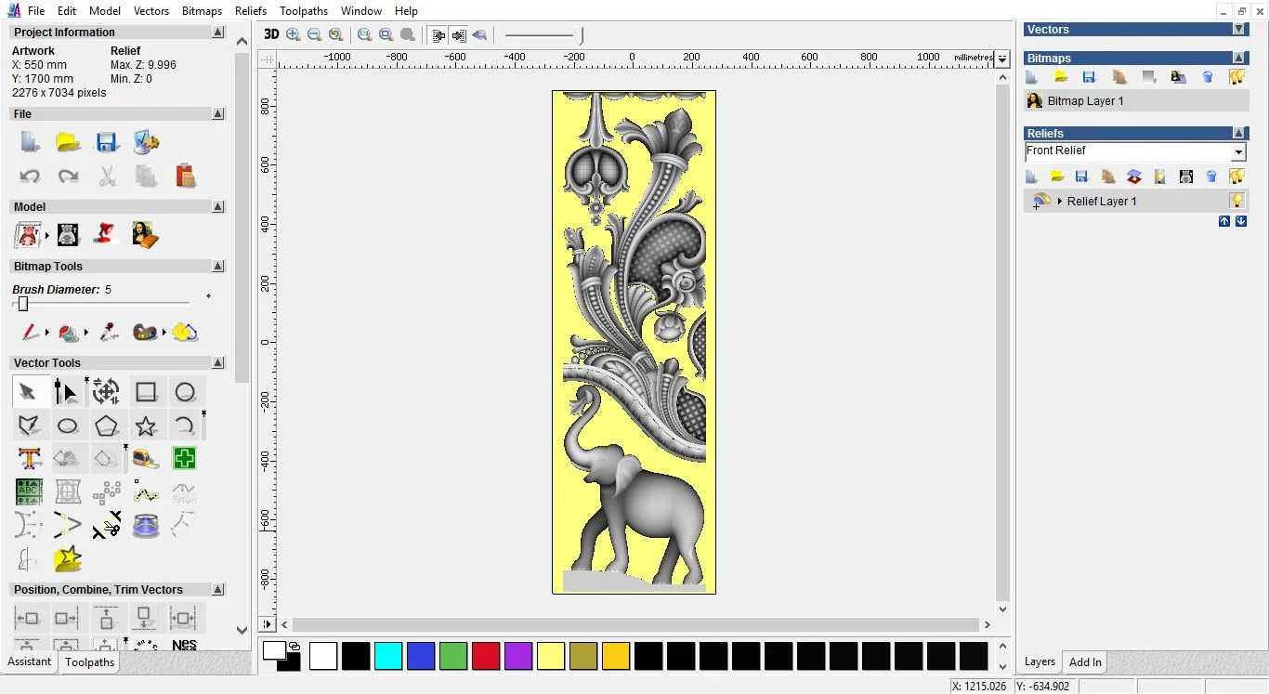
Task: Toggle visibility bulb of Relief Layer 1
Action: click(x=1236, y=201)
